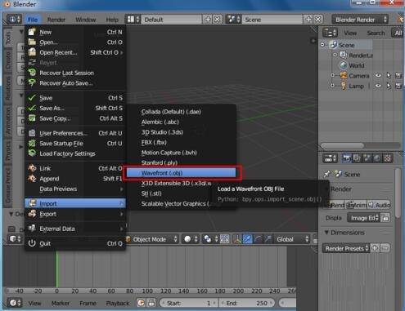The image size is (405, 311).
Task: Select Stanford (.ply) import option
Action: point(181,162)
